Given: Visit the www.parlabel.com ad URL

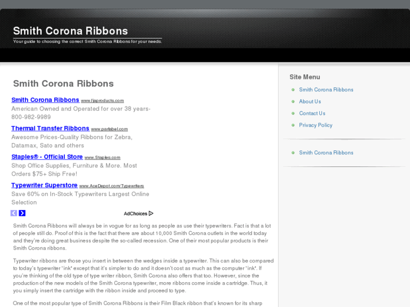Looking at the screenshot, I should tap(109, 129).
